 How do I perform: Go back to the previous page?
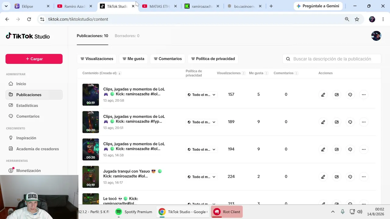click(x=7, y=19)
